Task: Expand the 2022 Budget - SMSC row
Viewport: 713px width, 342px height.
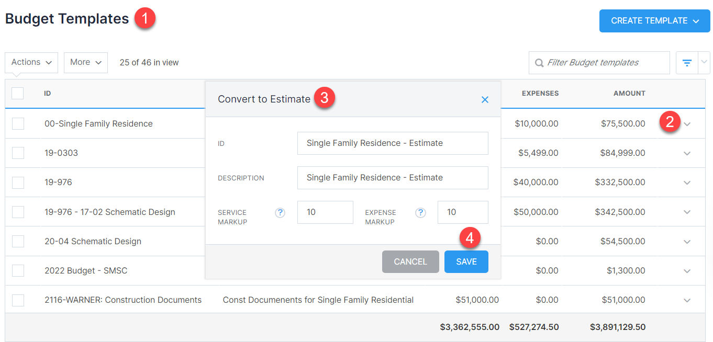Action: pyautogui.click(x=687, y=271)
